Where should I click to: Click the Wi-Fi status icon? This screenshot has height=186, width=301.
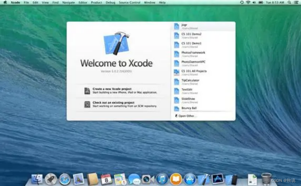[248, 2]
